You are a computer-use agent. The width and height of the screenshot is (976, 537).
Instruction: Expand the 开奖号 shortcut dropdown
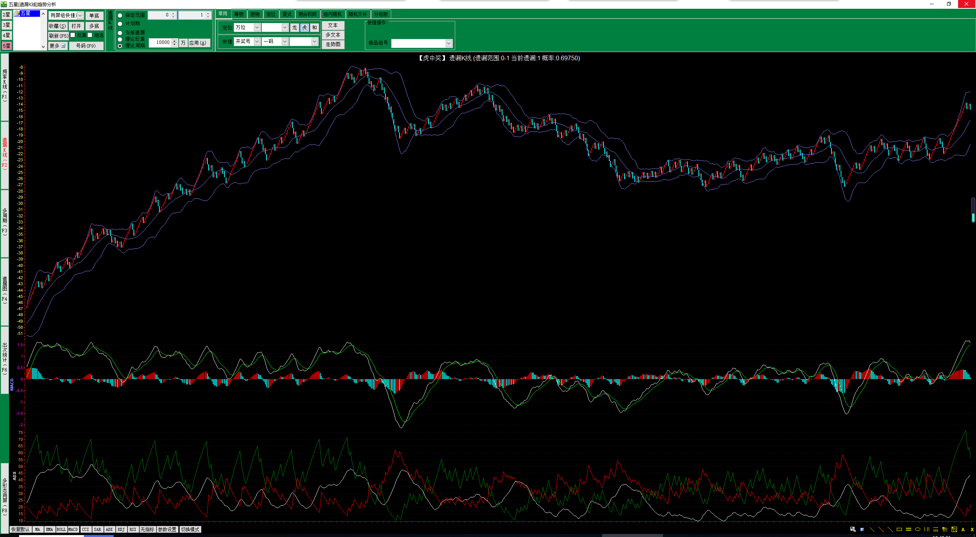(257, 42)
